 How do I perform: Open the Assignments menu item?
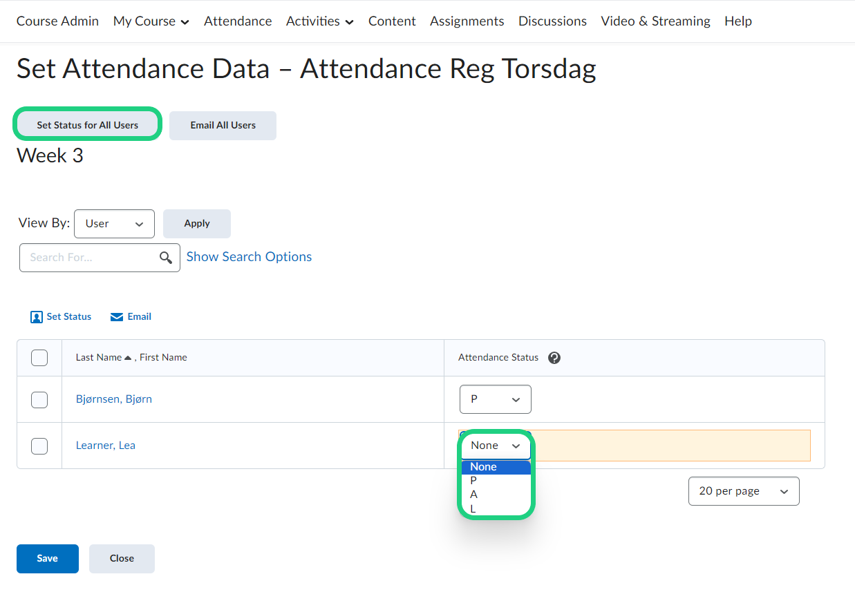[x=467, y=21]
